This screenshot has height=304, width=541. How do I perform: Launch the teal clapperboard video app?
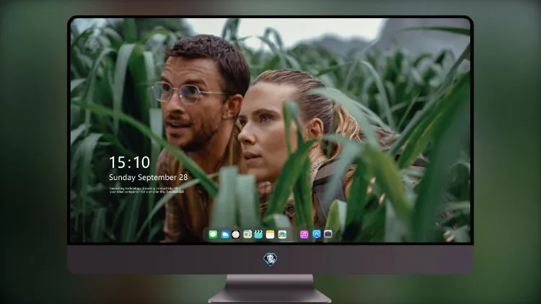coord(259,235)
